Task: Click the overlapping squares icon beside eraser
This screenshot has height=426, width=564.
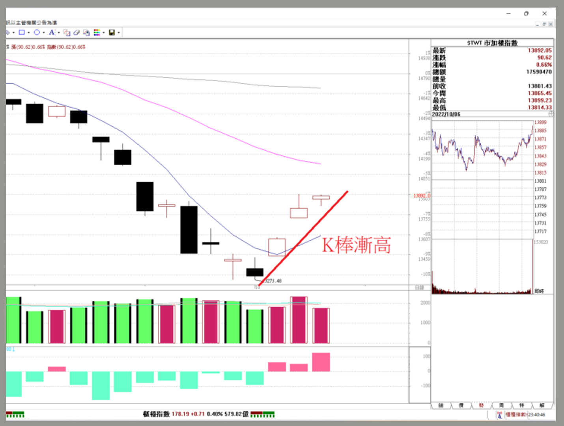Action: point(67,33)
